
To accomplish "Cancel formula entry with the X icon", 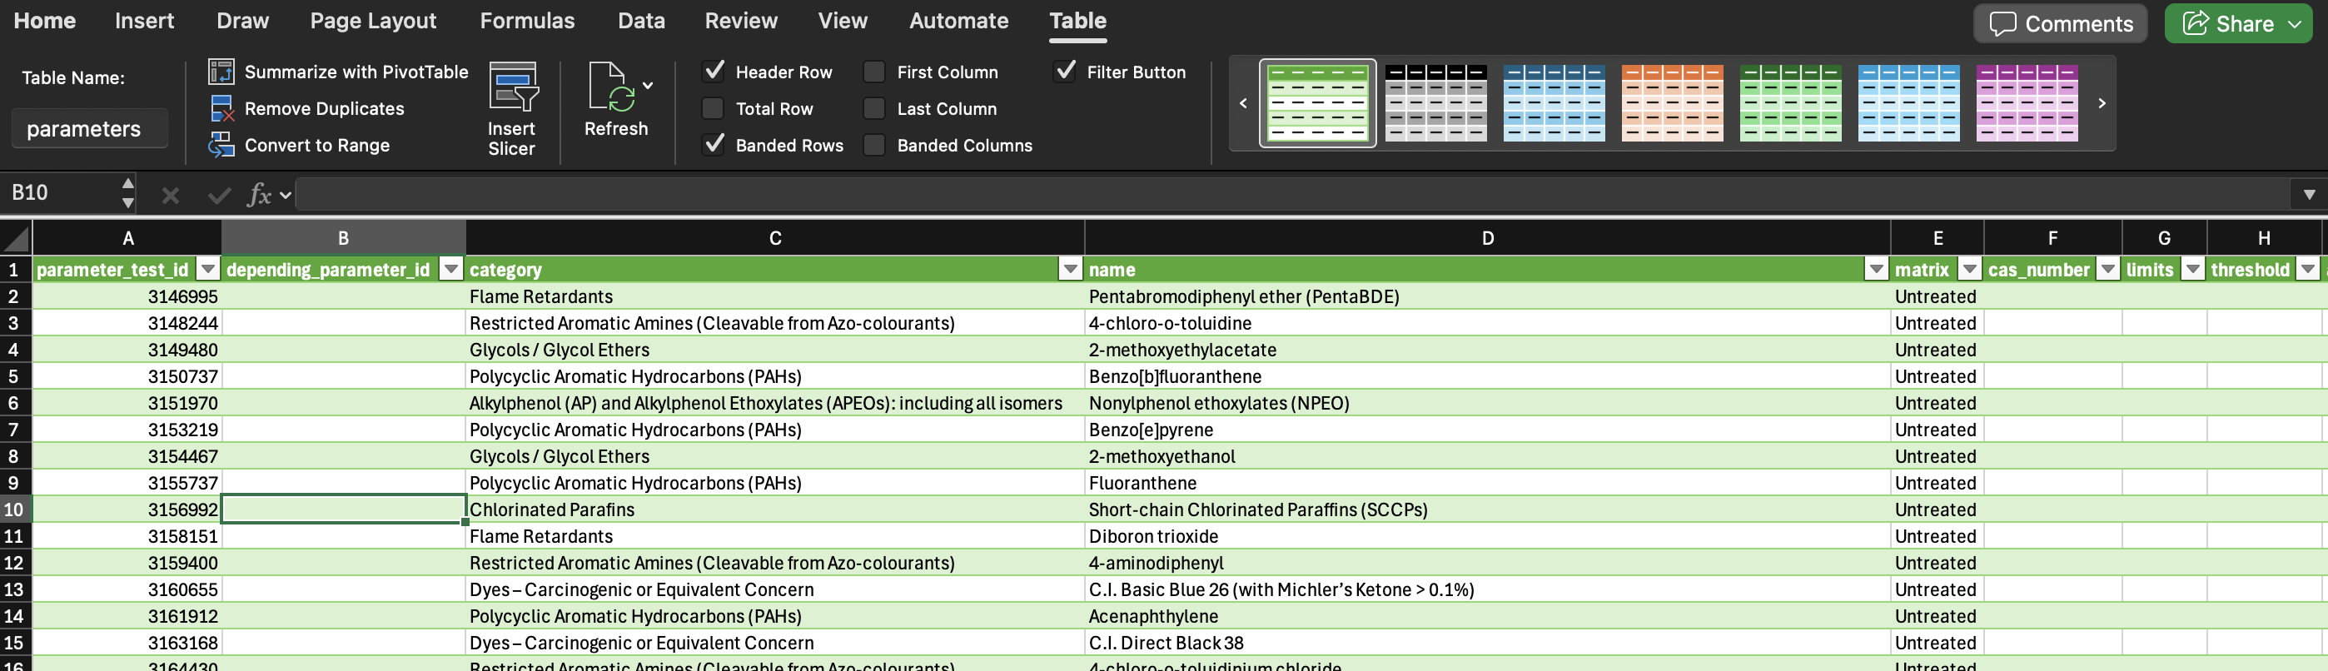I will pos(170,194).
